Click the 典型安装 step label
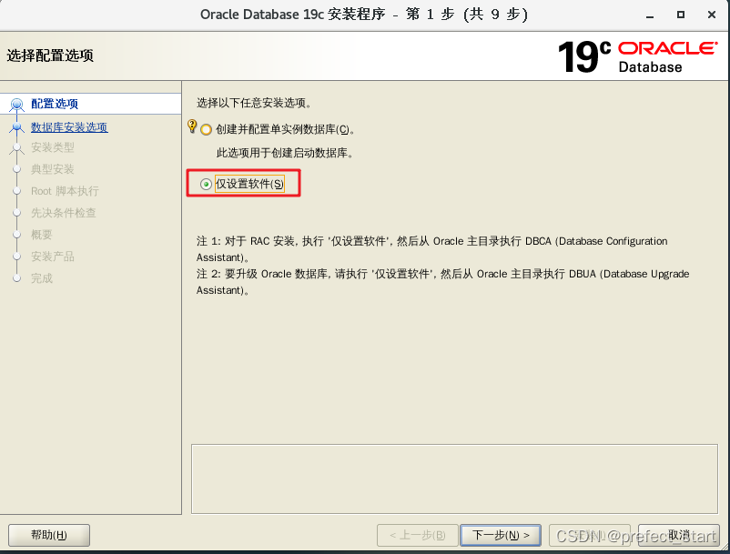 53,169
